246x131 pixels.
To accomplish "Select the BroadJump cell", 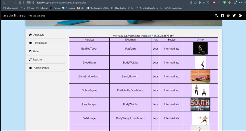I will click(89, 63).
